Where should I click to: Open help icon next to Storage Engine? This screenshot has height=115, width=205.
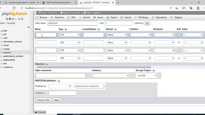(154, 70)
